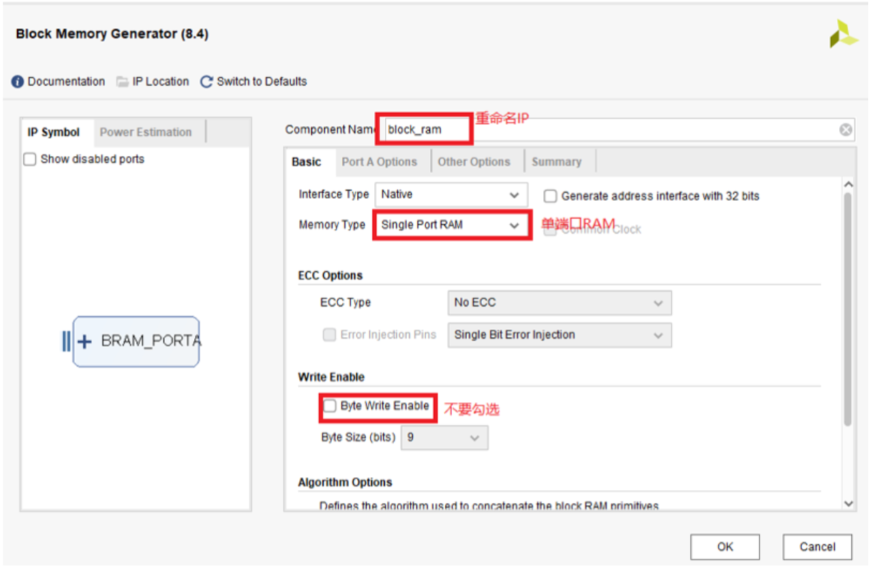Toggle the Byte Write Enable checkbox

[330, 406]
